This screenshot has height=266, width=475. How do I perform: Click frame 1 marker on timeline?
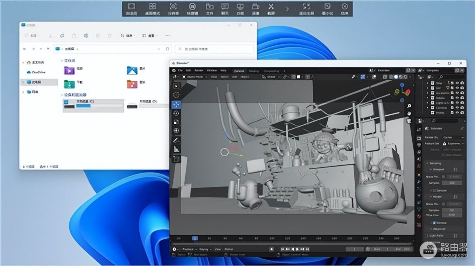click(194, 239)
